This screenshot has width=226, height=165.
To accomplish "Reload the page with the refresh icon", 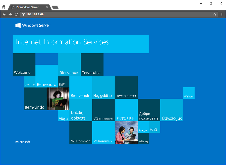I will click(x=16, y=14).
